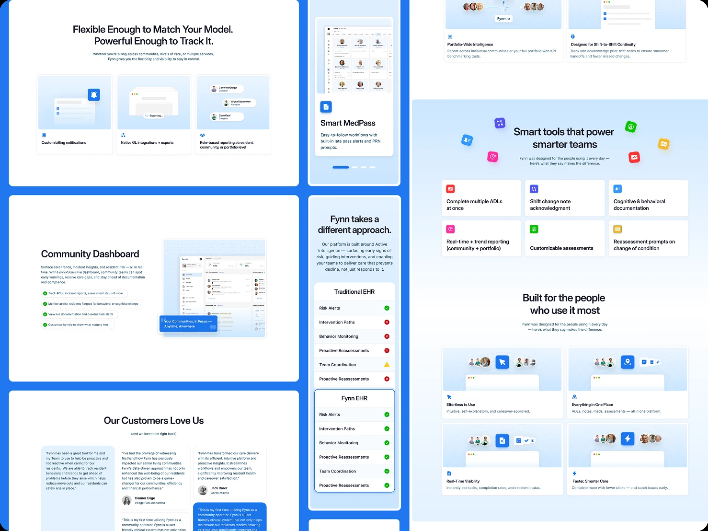Click 'Corso Atlanta' under Jack Rarer

[x=220, y=493]
